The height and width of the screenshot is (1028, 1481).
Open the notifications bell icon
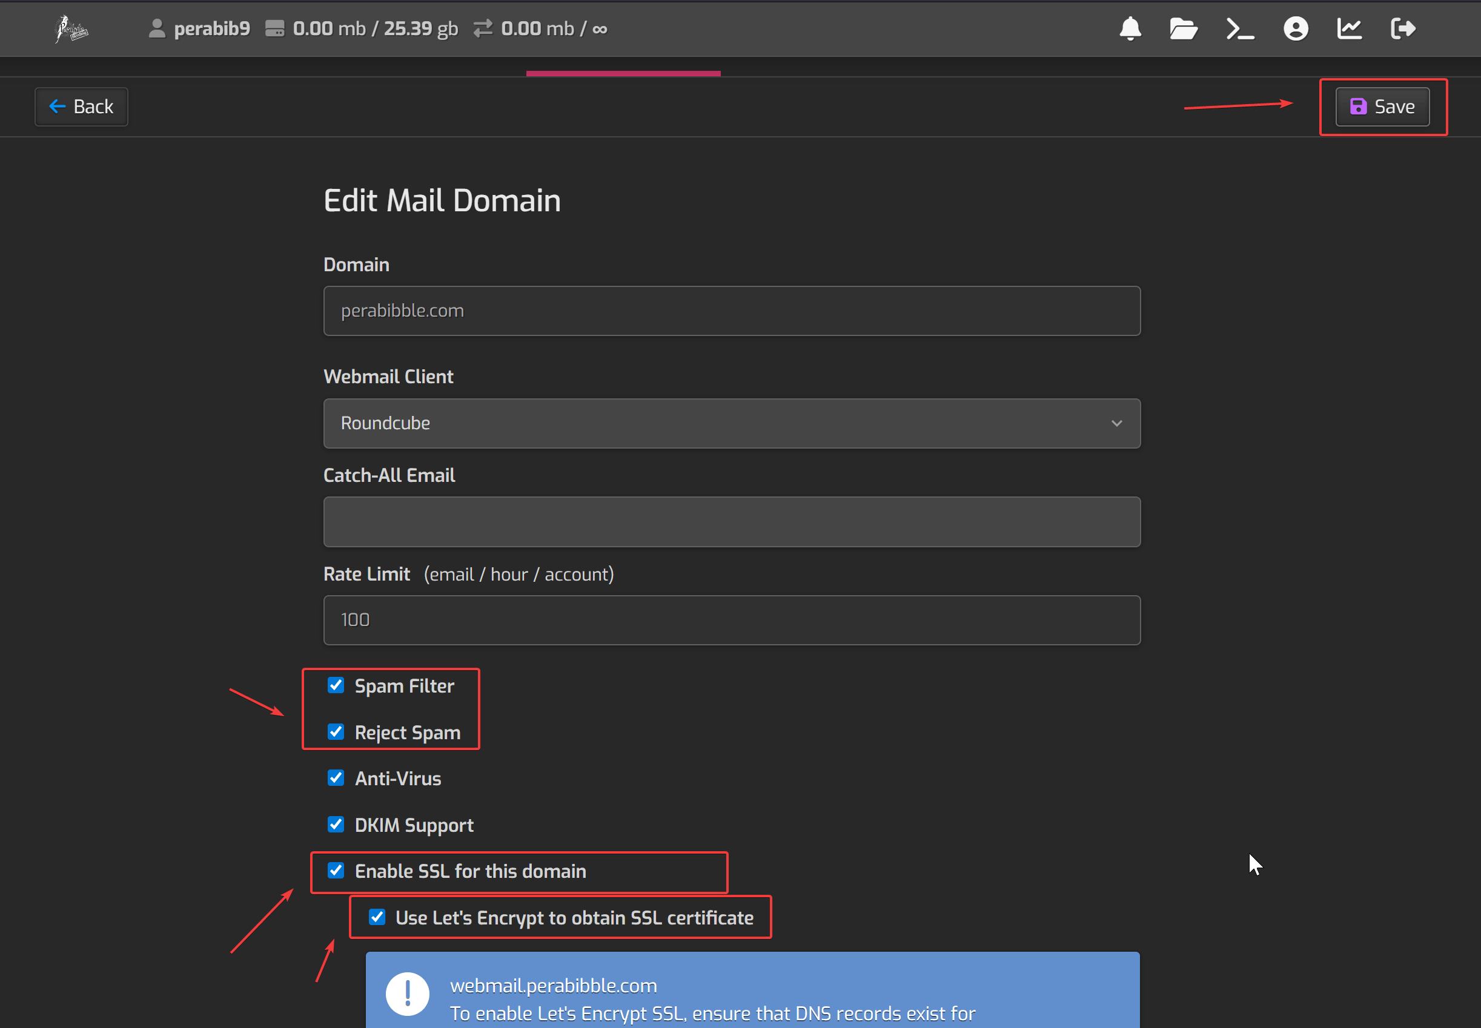coord(1130,29)
